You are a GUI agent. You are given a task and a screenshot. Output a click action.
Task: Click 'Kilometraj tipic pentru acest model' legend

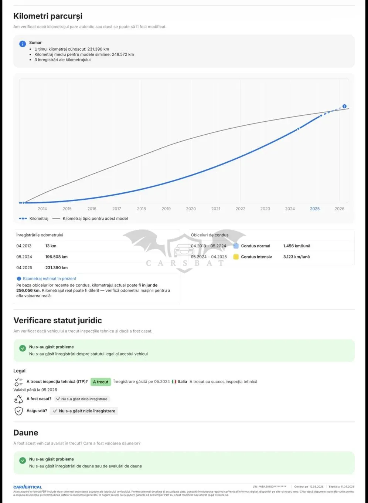[x=90, y=219]
